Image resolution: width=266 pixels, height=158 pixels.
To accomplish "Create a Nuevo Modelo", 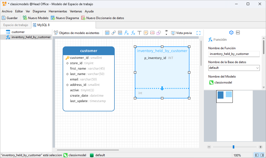I will 36,18.
